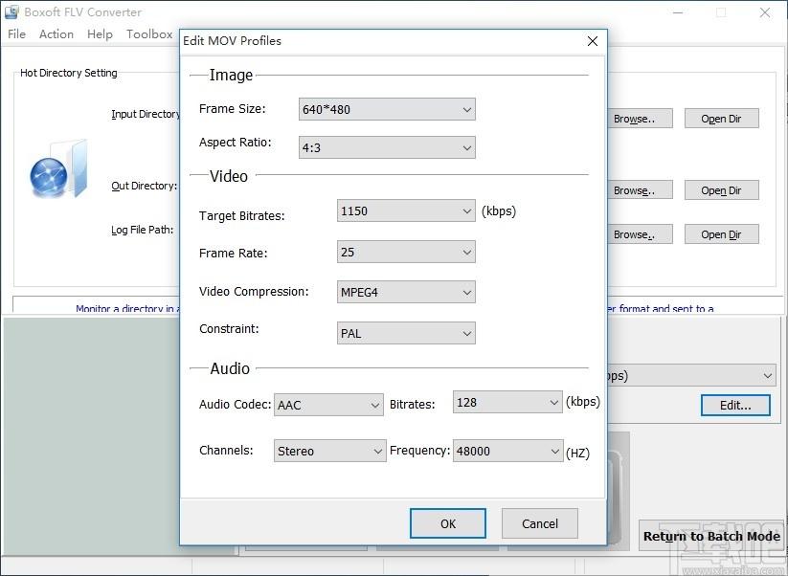
Task: Open the Audio Codec dropdown showing AAC
Action: click(328, 405)
